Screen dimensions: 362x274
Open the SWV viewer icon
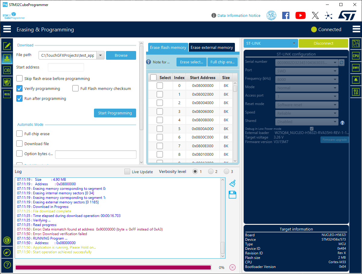click(356, 68)
